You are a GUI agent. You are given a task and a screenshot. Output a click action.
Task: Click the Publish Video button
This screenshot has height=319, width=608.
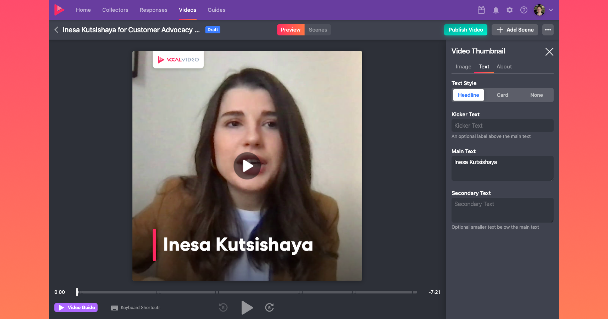pos(465,30)
